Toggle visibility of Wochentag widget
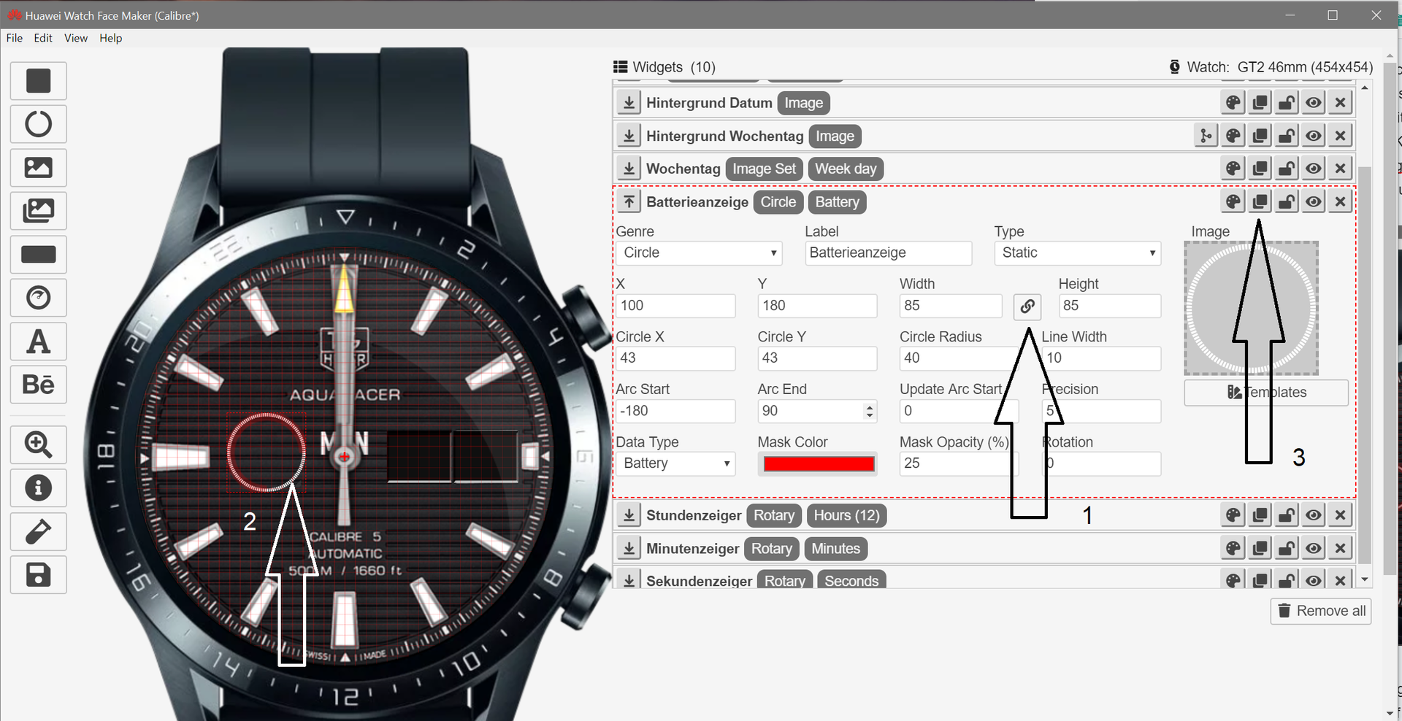1402x721 pixels. click(x=1314, y=169)
